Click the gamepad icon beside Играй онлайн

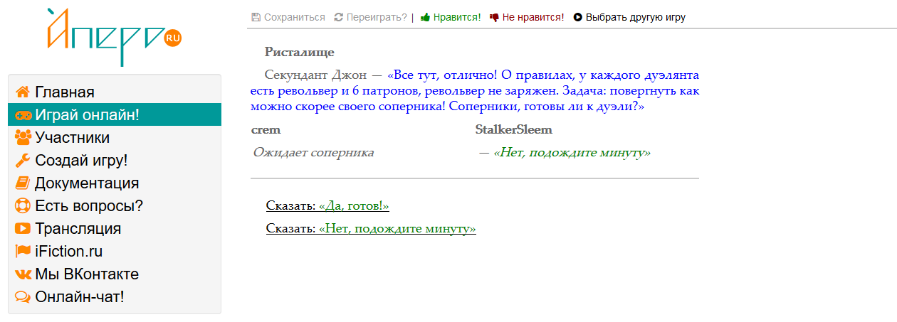point(23,115)
